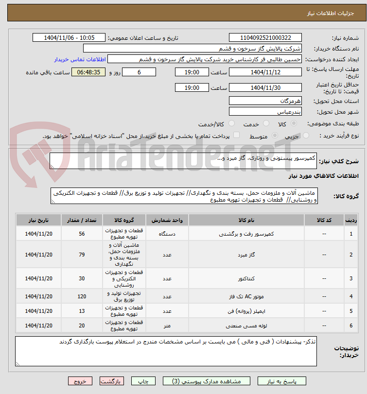Click the خروج exit button
Viewport: 367px width, 394px height.
80,381
